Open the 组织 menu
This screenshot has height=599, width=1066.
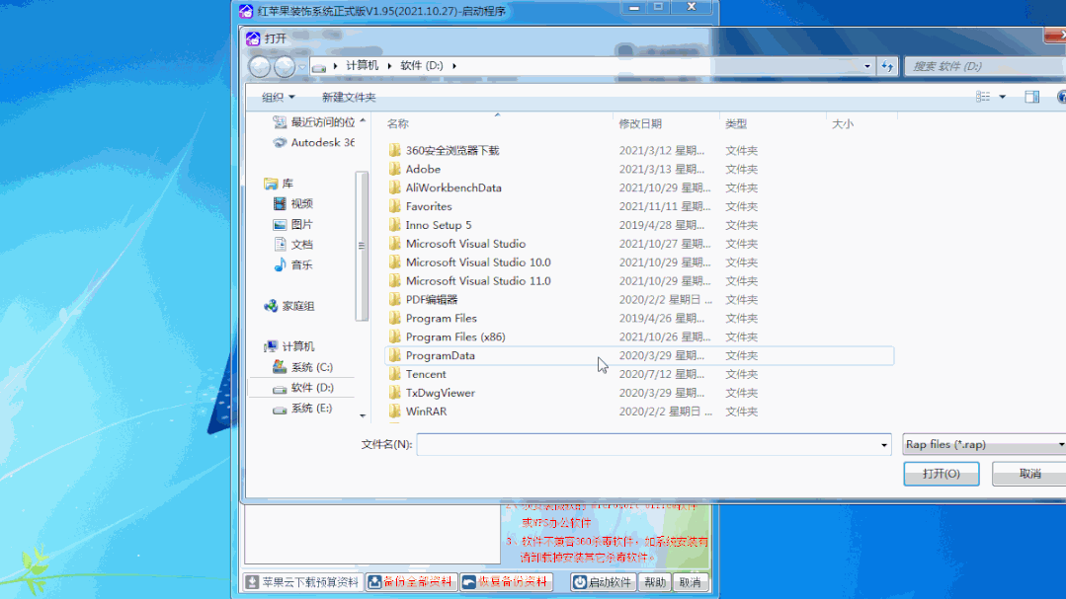278,97
